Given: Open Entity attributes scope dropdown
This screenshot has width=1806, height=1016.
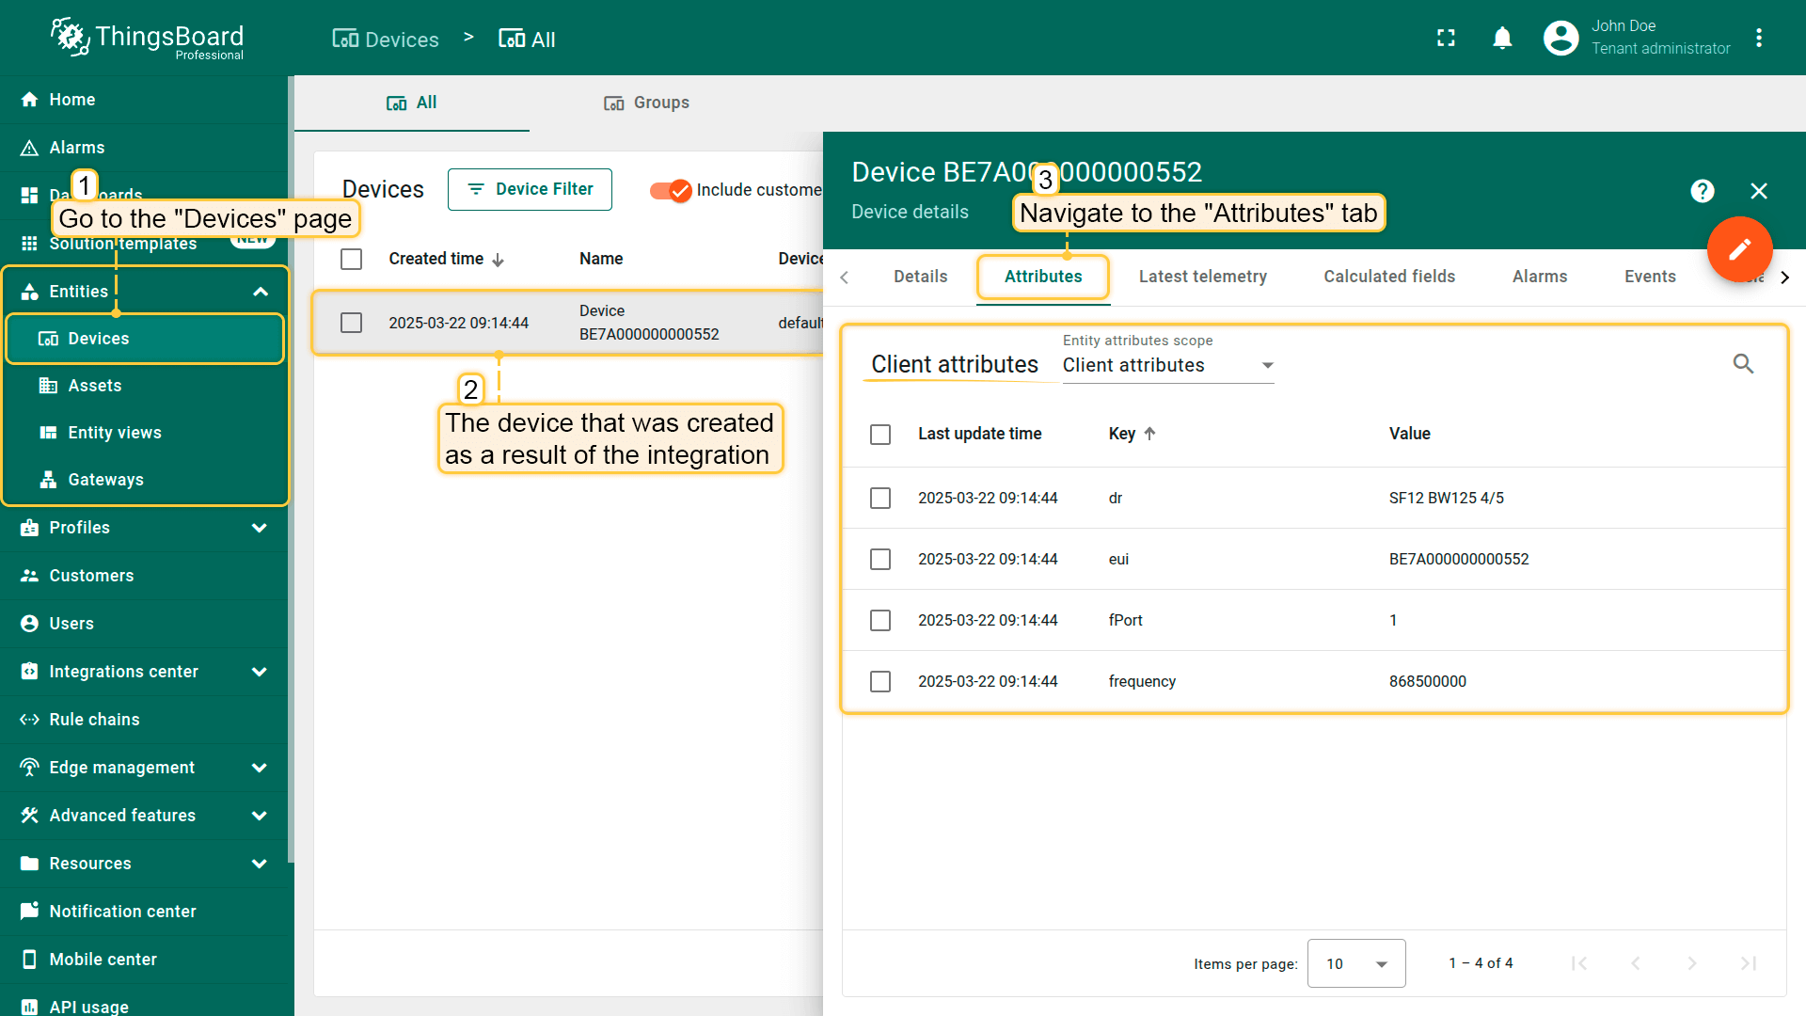Looking at the screenshot, I should click(1167, 365).
